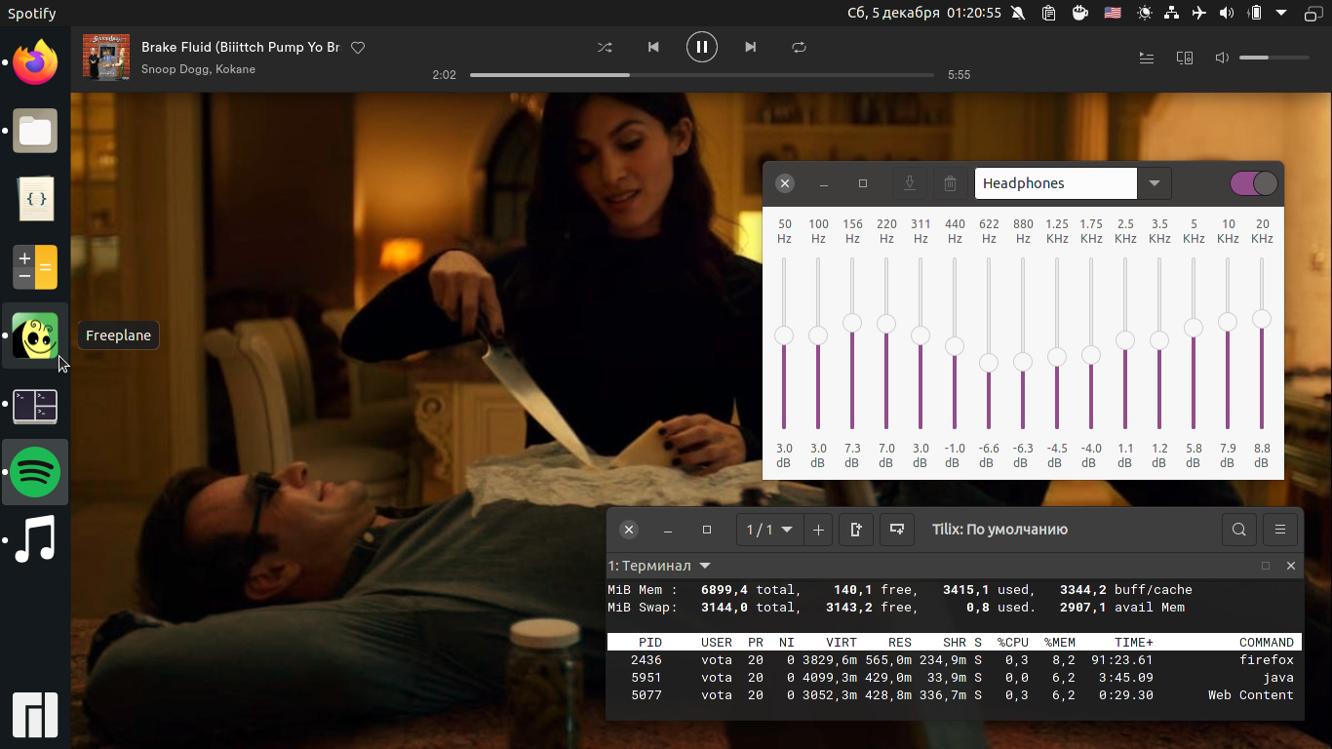
Task: Open Tilix hamburger menu
Action: [x=1280, y=530]
